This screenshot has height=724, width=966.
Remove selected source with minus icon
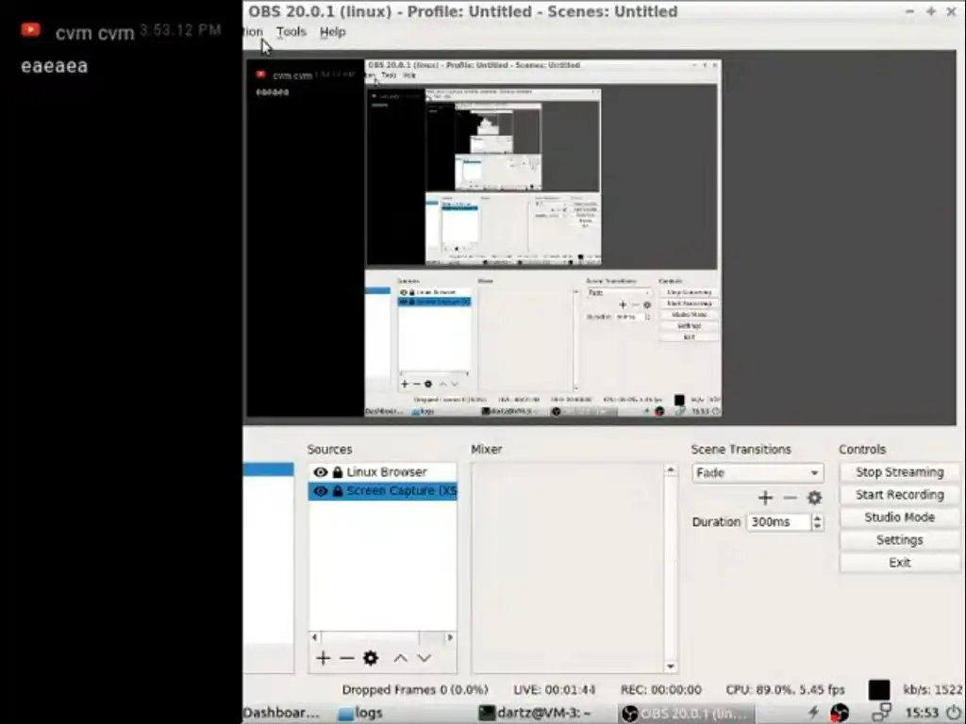click(347, 658)
